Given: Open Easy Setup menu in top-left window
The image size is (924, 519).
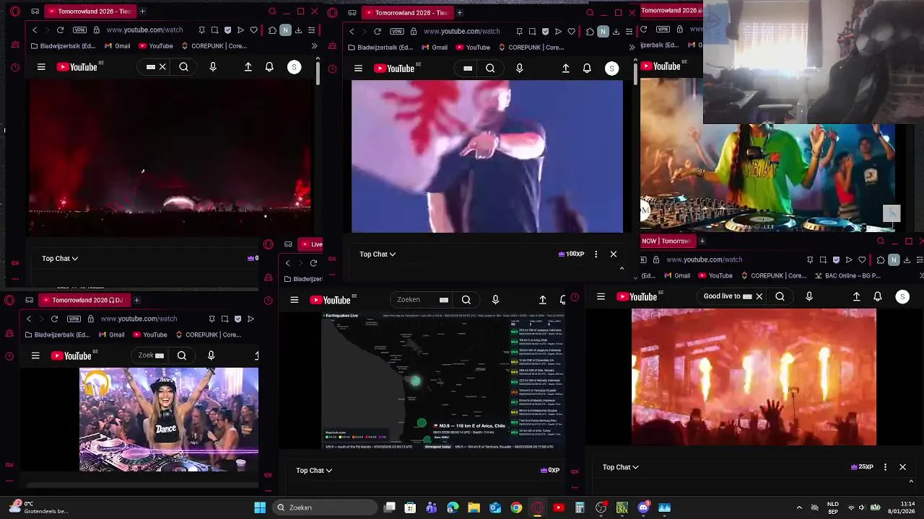Looking at the screenshot, I should tap(311, 30).
